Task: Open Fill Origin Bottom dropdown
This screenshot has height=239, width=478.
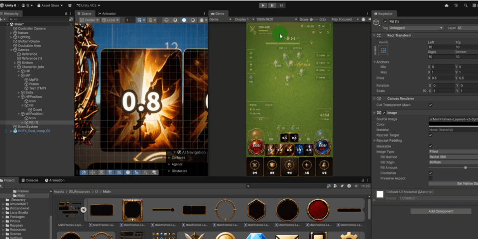Action: 453,162
